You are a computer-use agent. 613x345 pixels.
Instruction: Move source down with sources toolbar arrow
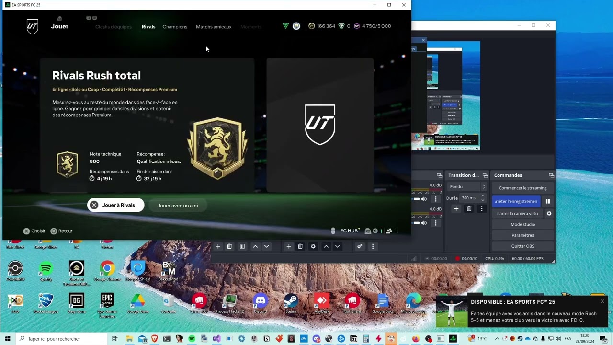[x=338, y=246]
